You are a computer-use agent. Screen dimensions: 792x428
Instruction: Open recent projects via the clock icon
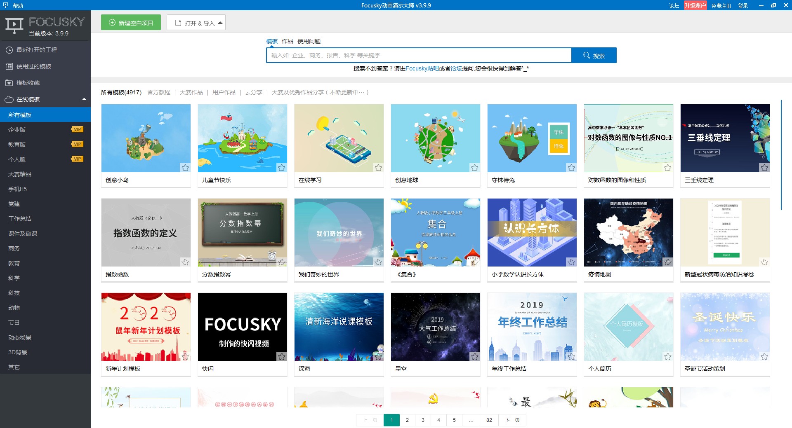pyautogui.click(x=9, y=49)
